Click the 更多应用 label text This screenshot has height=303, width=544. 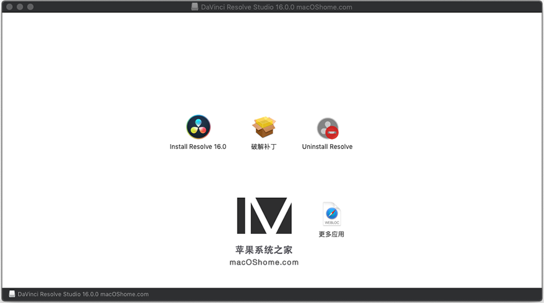(331, 234)
